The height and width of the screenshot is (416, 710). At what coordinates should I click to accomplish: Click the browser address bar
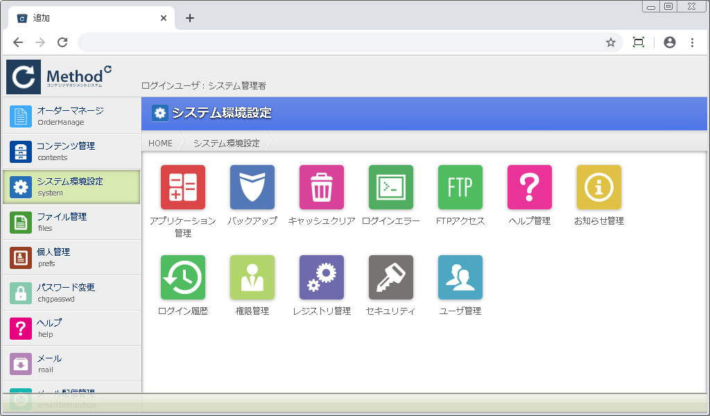coord(340,42)
